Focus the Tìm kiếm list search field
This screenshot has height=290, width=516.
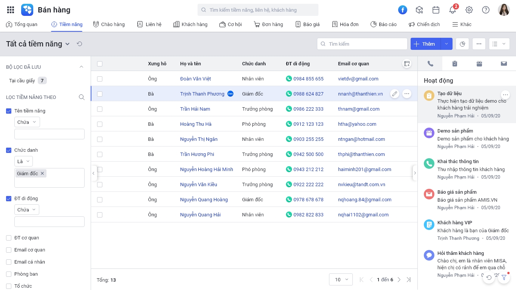(362, 44)
